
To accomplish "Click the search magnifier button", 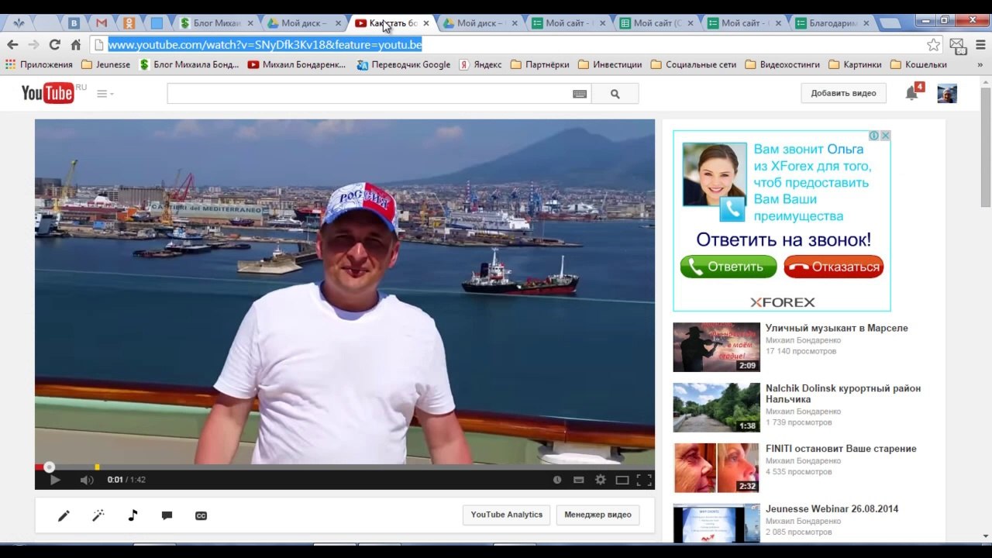I will pyautogui.click(x=615, y=94).
